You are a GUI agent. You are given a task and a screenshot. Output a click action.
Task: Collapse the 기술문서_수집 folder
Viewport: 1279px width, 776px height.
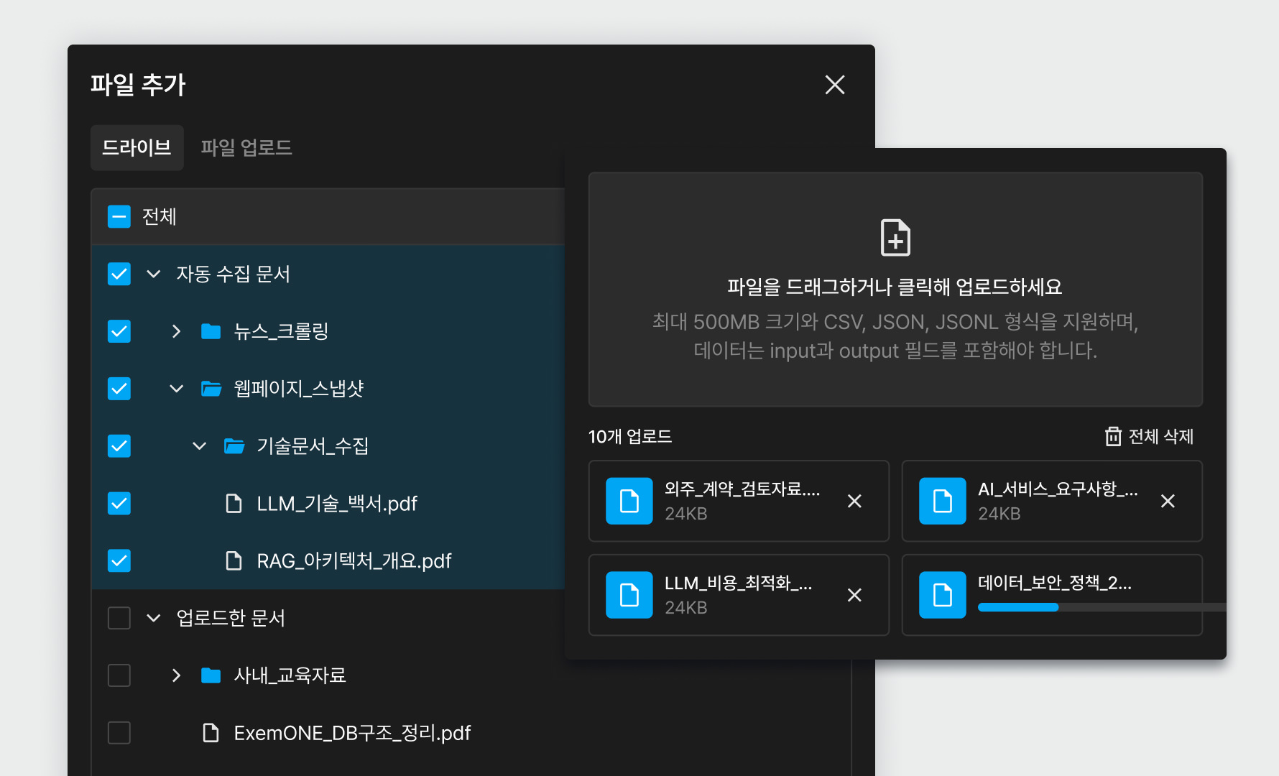(x=199, y=446)
